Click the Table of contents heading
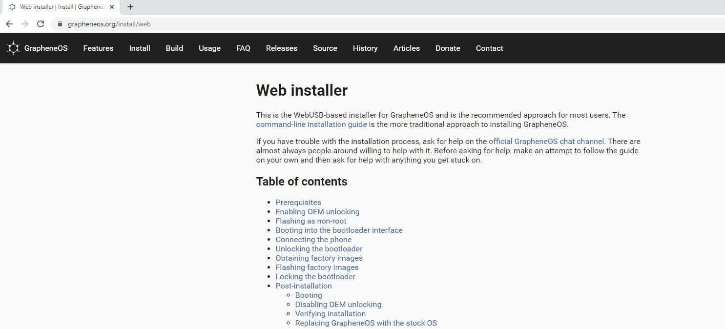 pyautogui.click(x=302, y=182)
